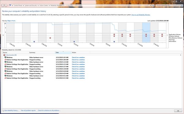Screen dimensions: 184x114
Task: Click the refresh icon next to address bar
Action: pos(153,6)
